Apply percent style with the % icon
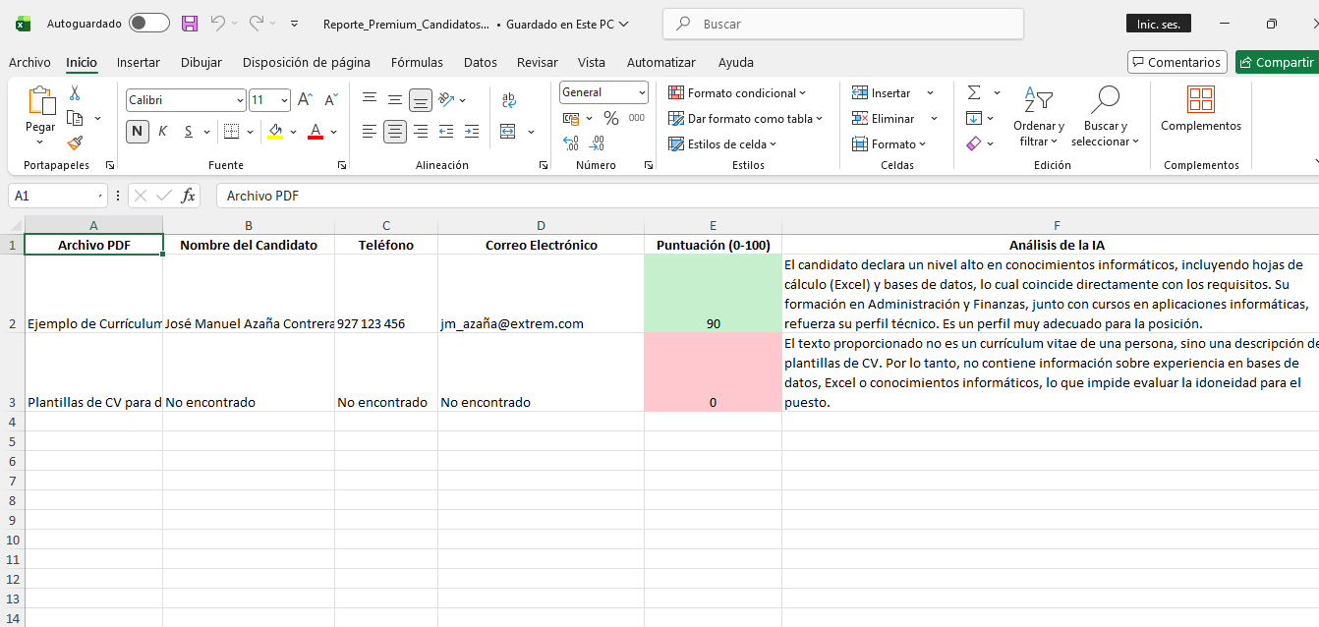This screenshot has height=627, width=1319. (610, 118)
